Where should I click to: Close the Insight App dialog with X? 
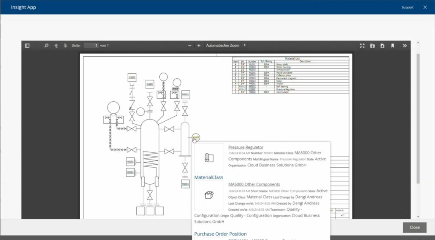point(425,7)
